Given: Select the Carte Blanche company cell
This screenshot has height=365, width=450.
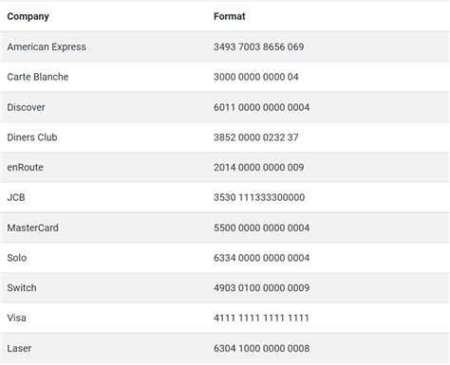Looking at the screenshot, I should [x=38, y=77].
